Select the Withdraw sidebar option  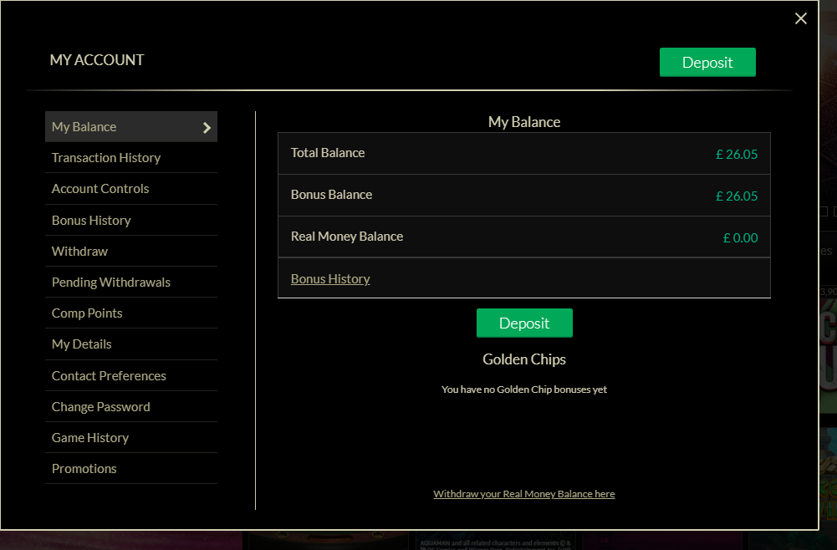pos(79,252)
